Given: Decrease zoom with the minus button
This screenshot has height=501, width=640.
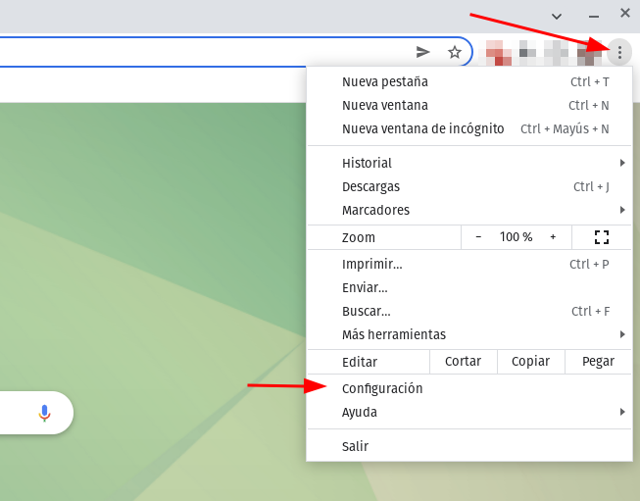Looking at the screenshot, I should [x=478, y=237].
